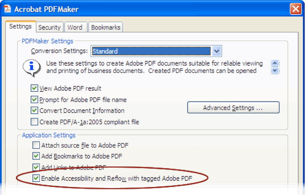Click the Standard conversion settings field
This screenshot has height=195, width=305.
coord(151,51)
